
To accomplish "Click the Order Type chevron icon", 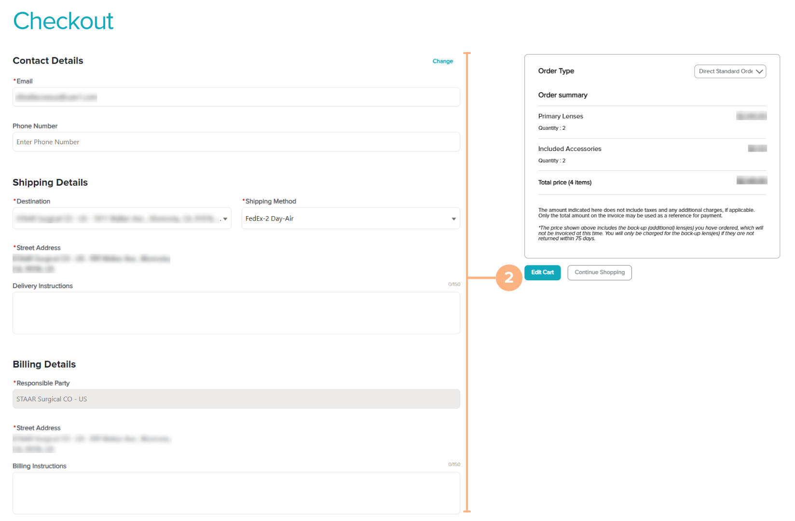I will tap(759, 71).
